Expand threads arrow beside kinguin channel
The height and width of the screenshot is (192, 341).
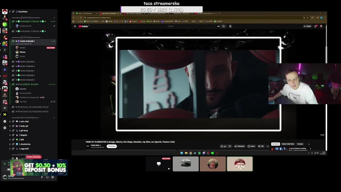point(10,135)
